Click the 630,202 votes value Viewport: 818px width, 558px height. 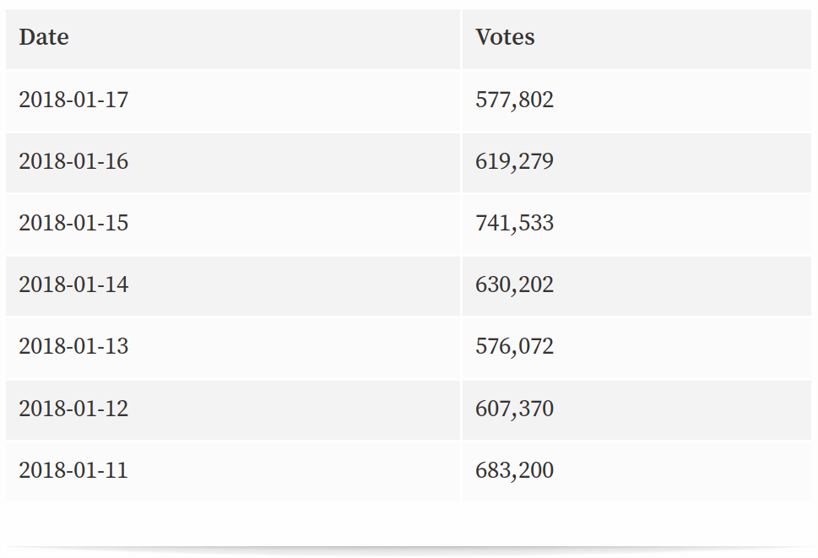pyautogui.click(x=514, y=284)
